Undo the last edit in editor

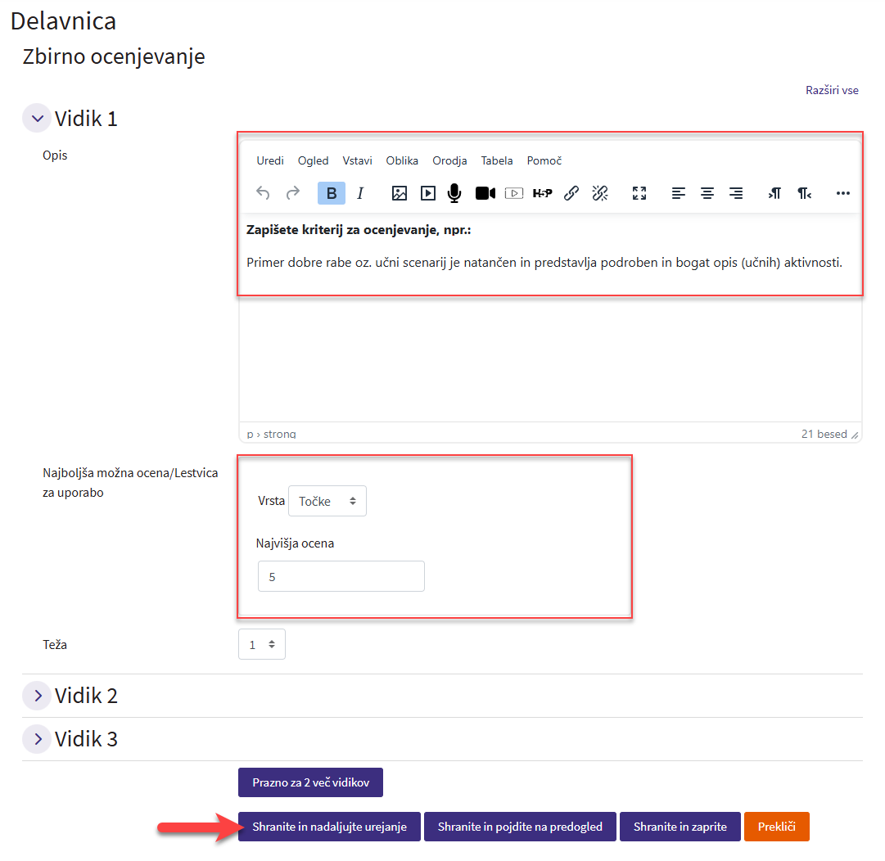263,193
